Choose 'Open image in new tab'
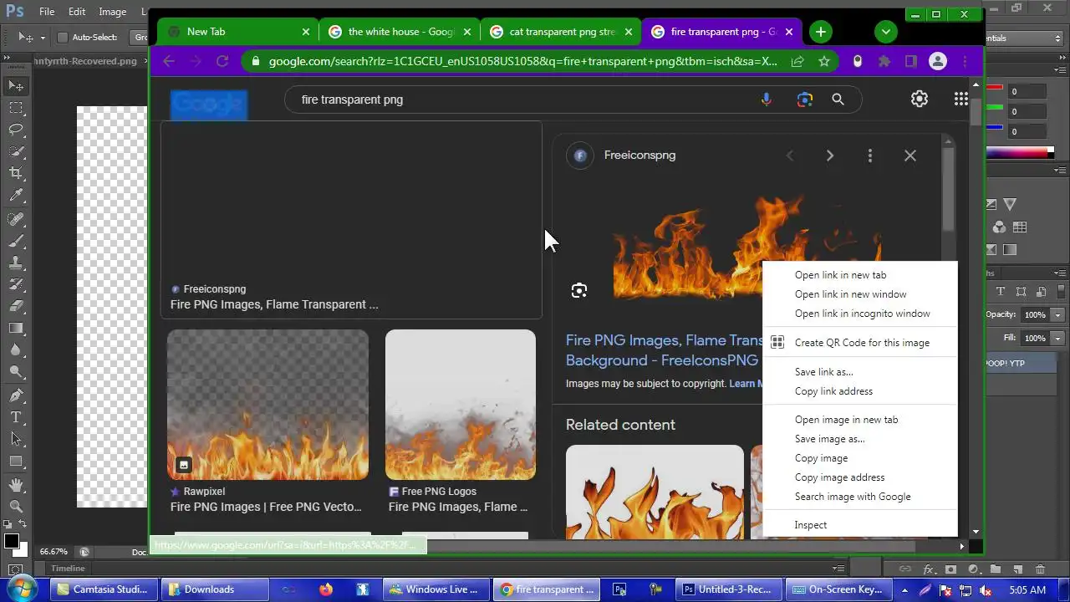 (x=860, y=420)
